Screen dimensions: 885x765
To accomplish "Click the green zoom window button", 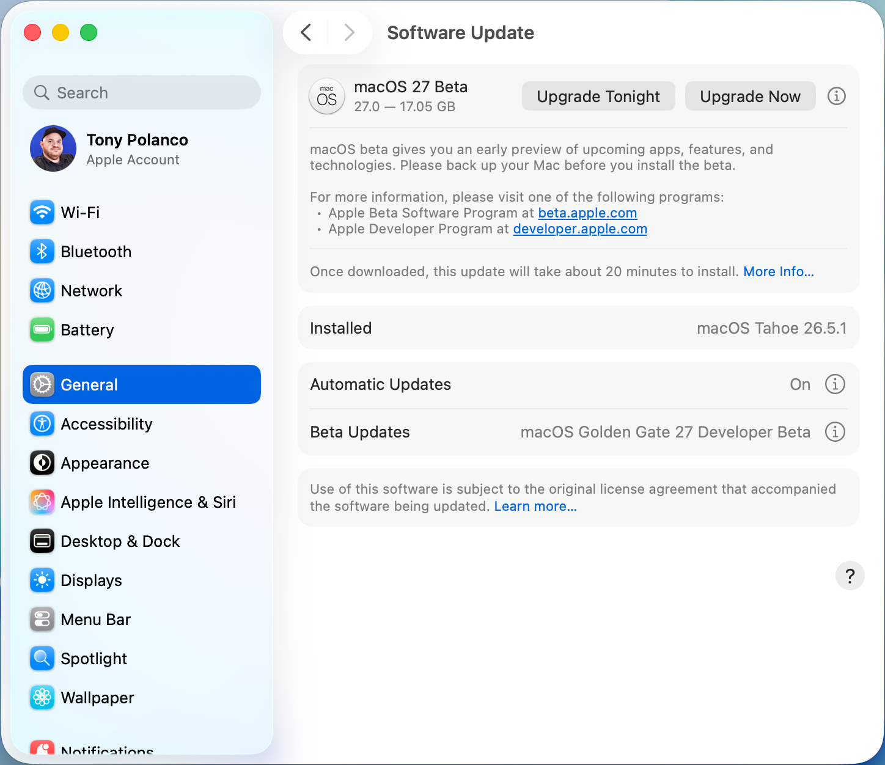I will pos(89,32).
